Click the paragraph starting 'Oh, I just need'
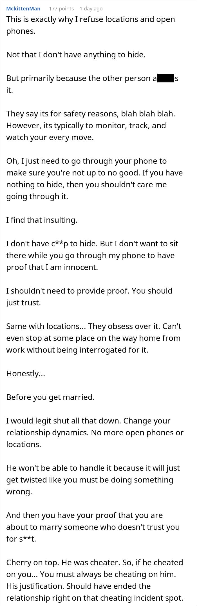Screen dimensions: 197x606 95,179
